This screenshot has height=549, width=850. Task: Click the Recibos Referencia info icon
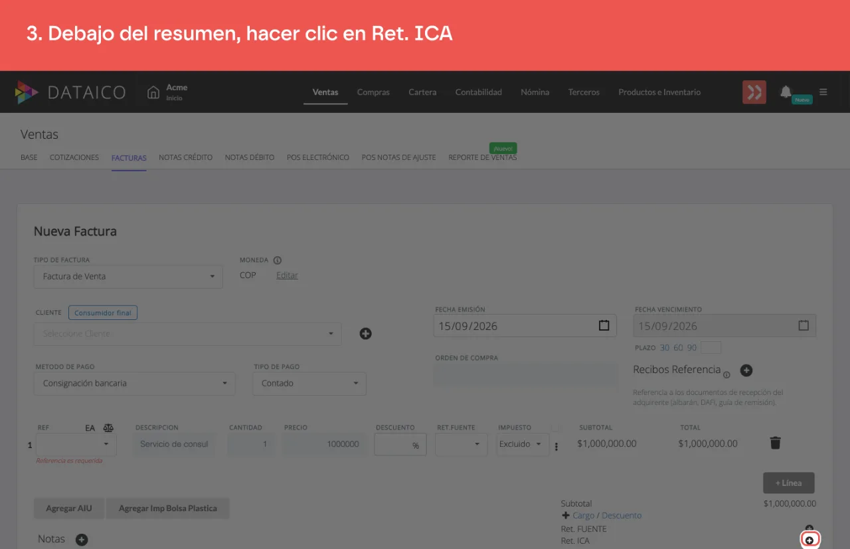click(x=726, y=374)
